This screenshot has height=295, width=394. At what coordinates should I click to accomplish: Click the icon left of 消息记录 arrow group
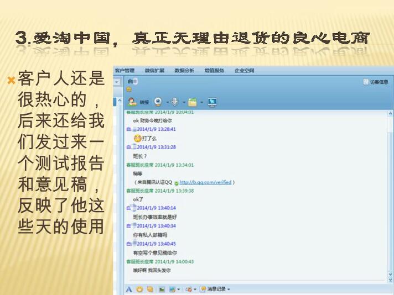[189, 289]
